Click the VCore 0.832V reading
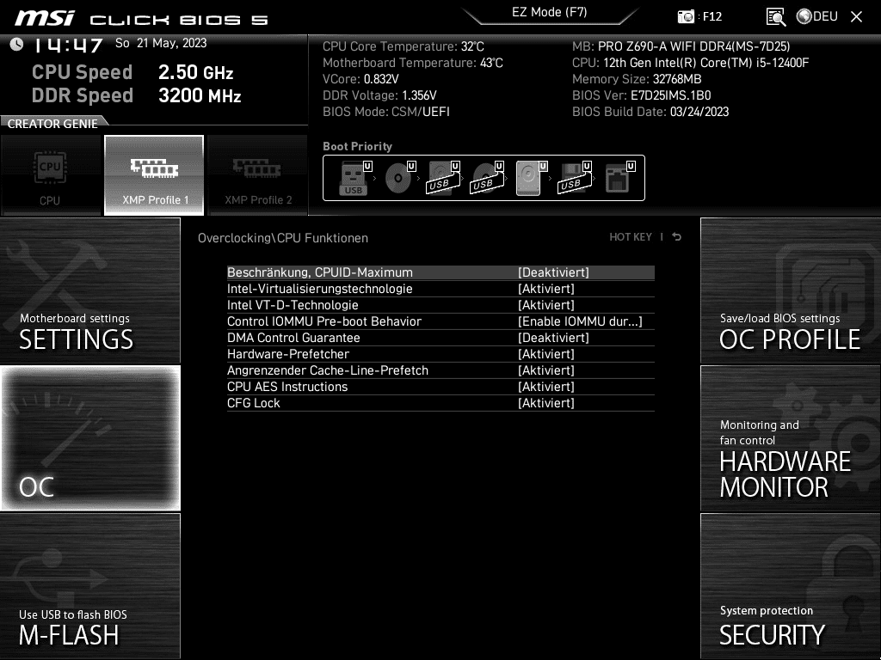Image resolution: width=881 pixels, height=660 pixels. point(360,78)
